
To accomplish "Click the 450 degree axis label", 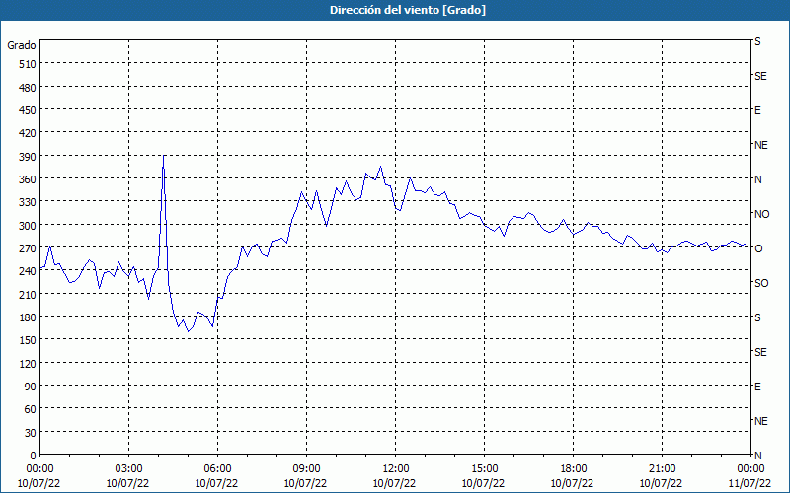I will [28, 110].
